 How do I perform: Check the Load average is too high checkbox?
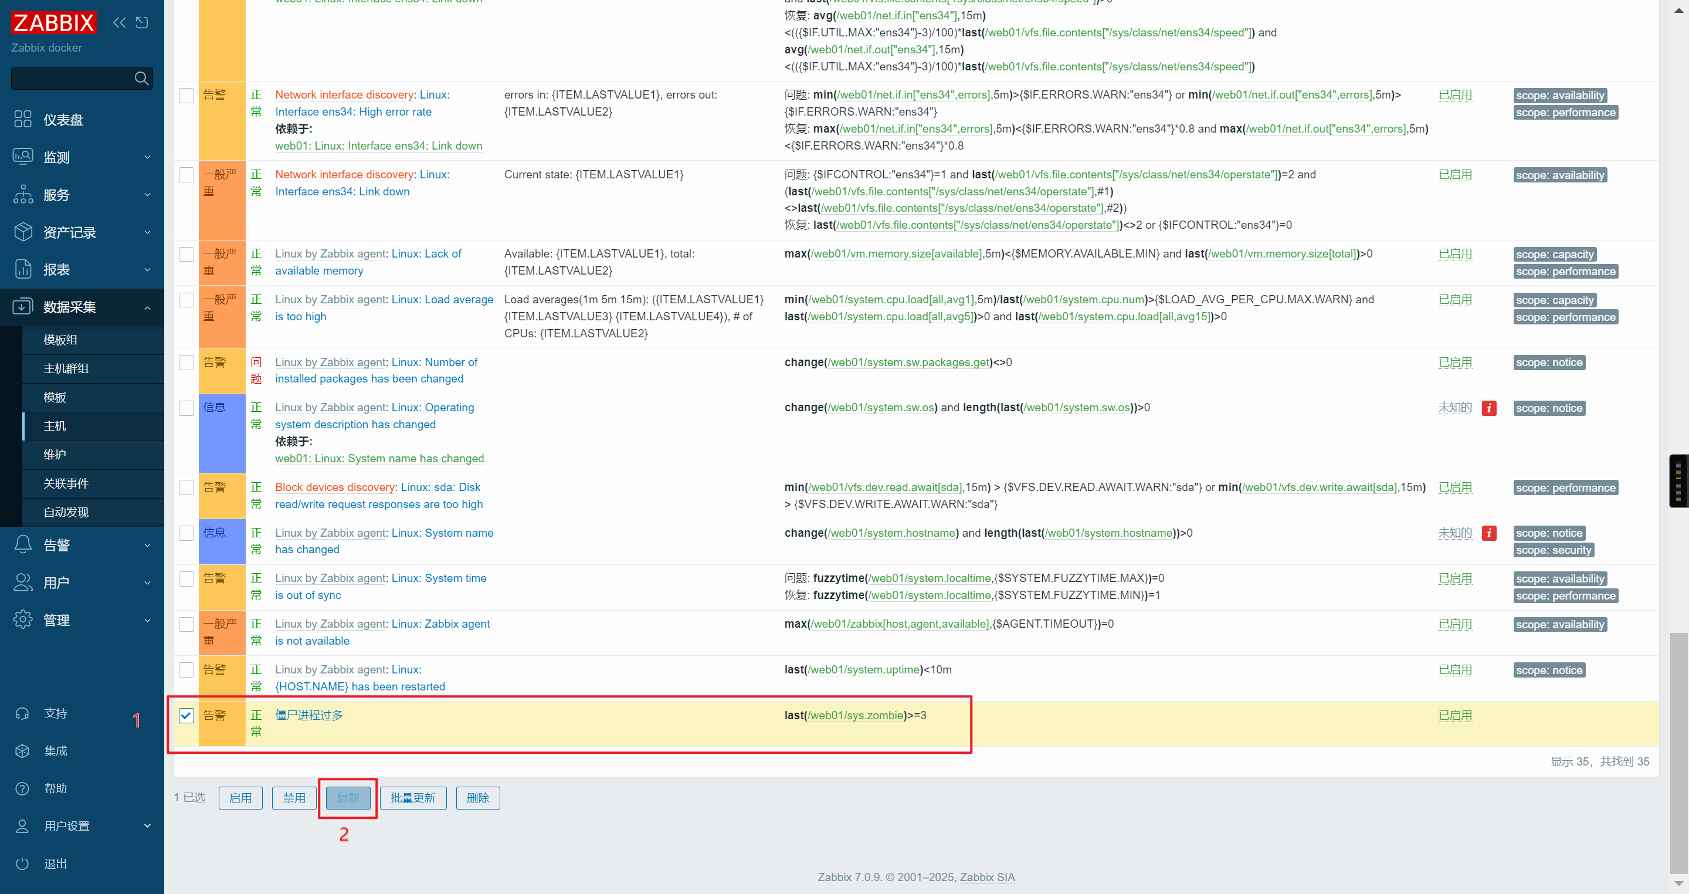[x=186, y=300]
